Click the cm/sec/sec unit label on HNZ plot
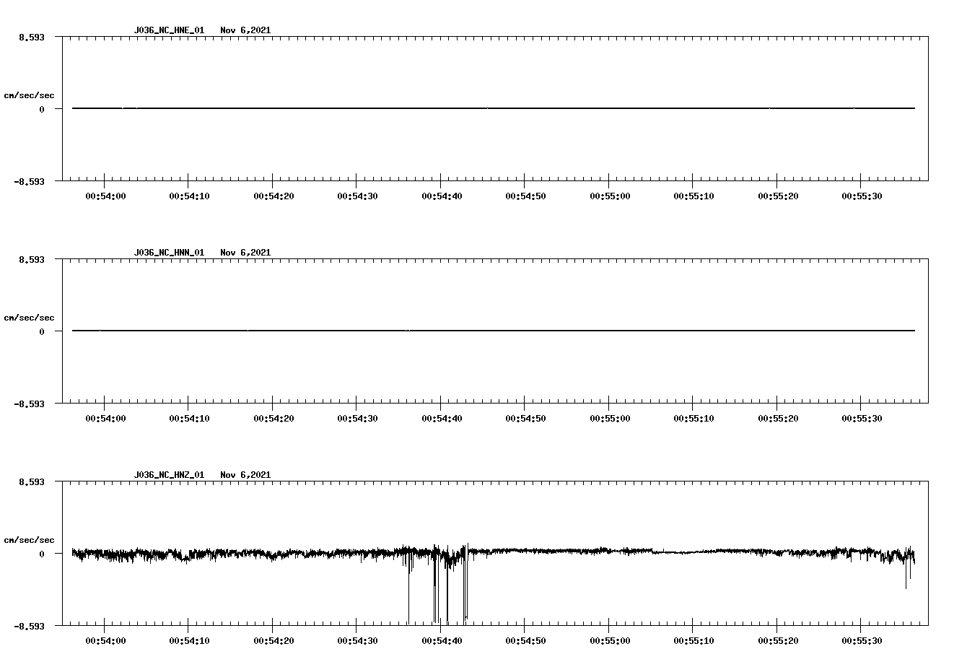The image size is (980, 667). (x=29, y=540)
